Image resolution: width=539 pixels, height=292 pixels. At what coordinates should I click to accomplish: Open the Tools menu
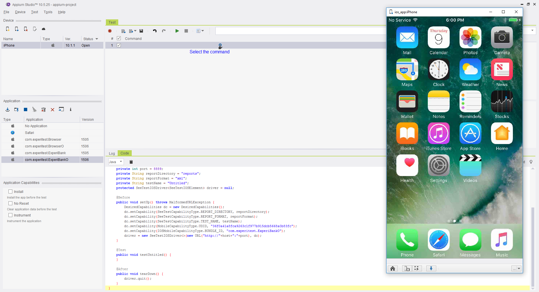coord(48,12)
